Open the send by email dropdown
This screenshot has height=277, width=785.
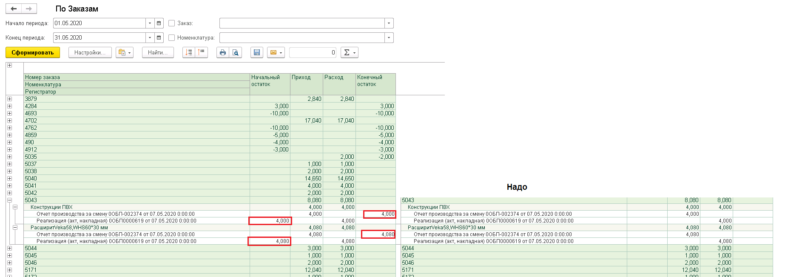(276, 52)
